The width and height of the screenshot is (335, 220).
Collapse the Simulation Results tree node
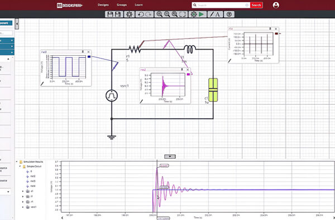click(17, 162)
